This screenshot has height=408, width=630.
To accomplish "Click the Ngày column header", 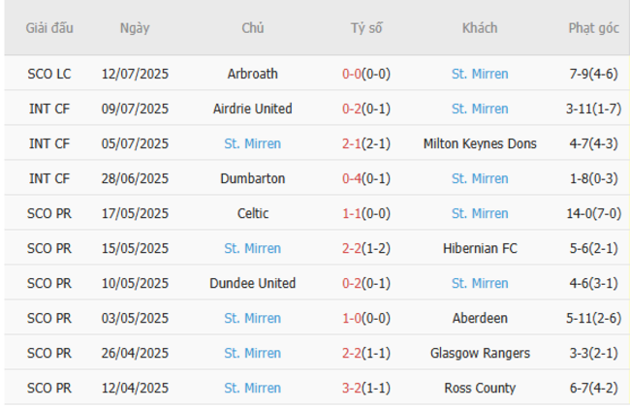I will pos(135,28).
